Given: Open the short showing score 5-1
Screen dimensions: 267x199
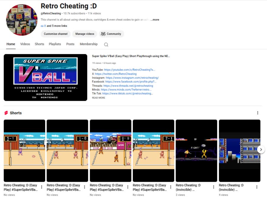Looking at the screenshot, I should tap(25, 151).
